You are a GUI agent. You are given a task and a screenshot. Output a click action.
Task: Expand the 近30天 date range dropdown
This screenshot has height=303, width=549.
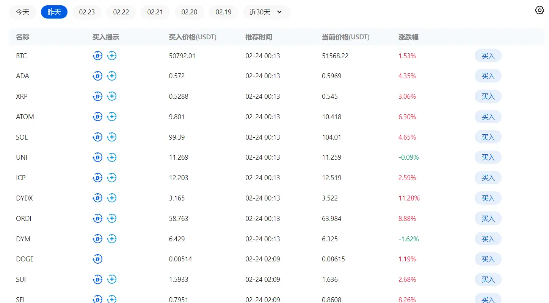(x=267, y=12)
